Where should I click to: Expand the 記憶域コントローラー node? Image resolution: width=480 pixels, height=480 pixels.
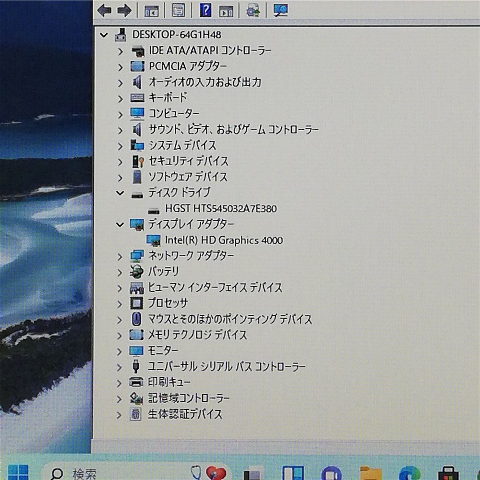(x=120, y=399)
